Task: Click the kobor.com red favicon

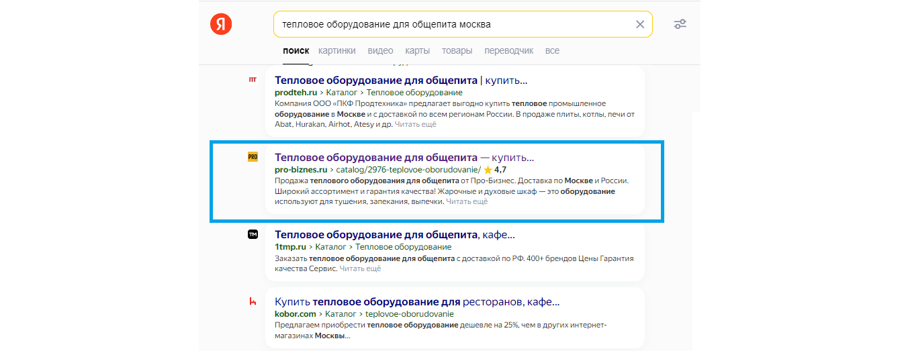Action: pos(253,301)
